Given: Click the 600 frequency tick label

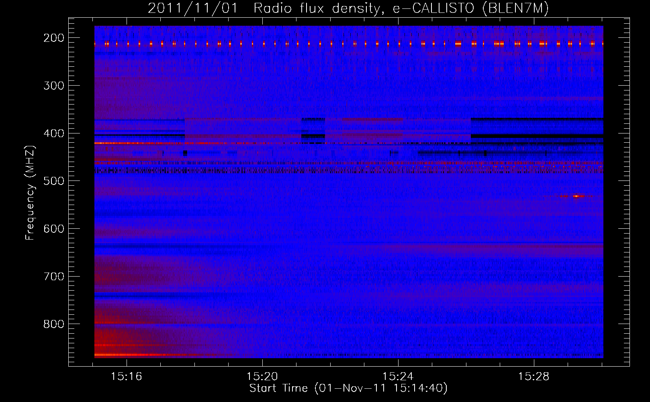Looking at the screenshot, I should (x=54, y=229).
